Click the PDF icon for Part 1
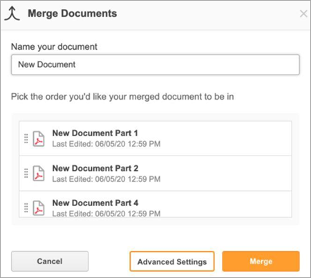 [x=39, y=138]
